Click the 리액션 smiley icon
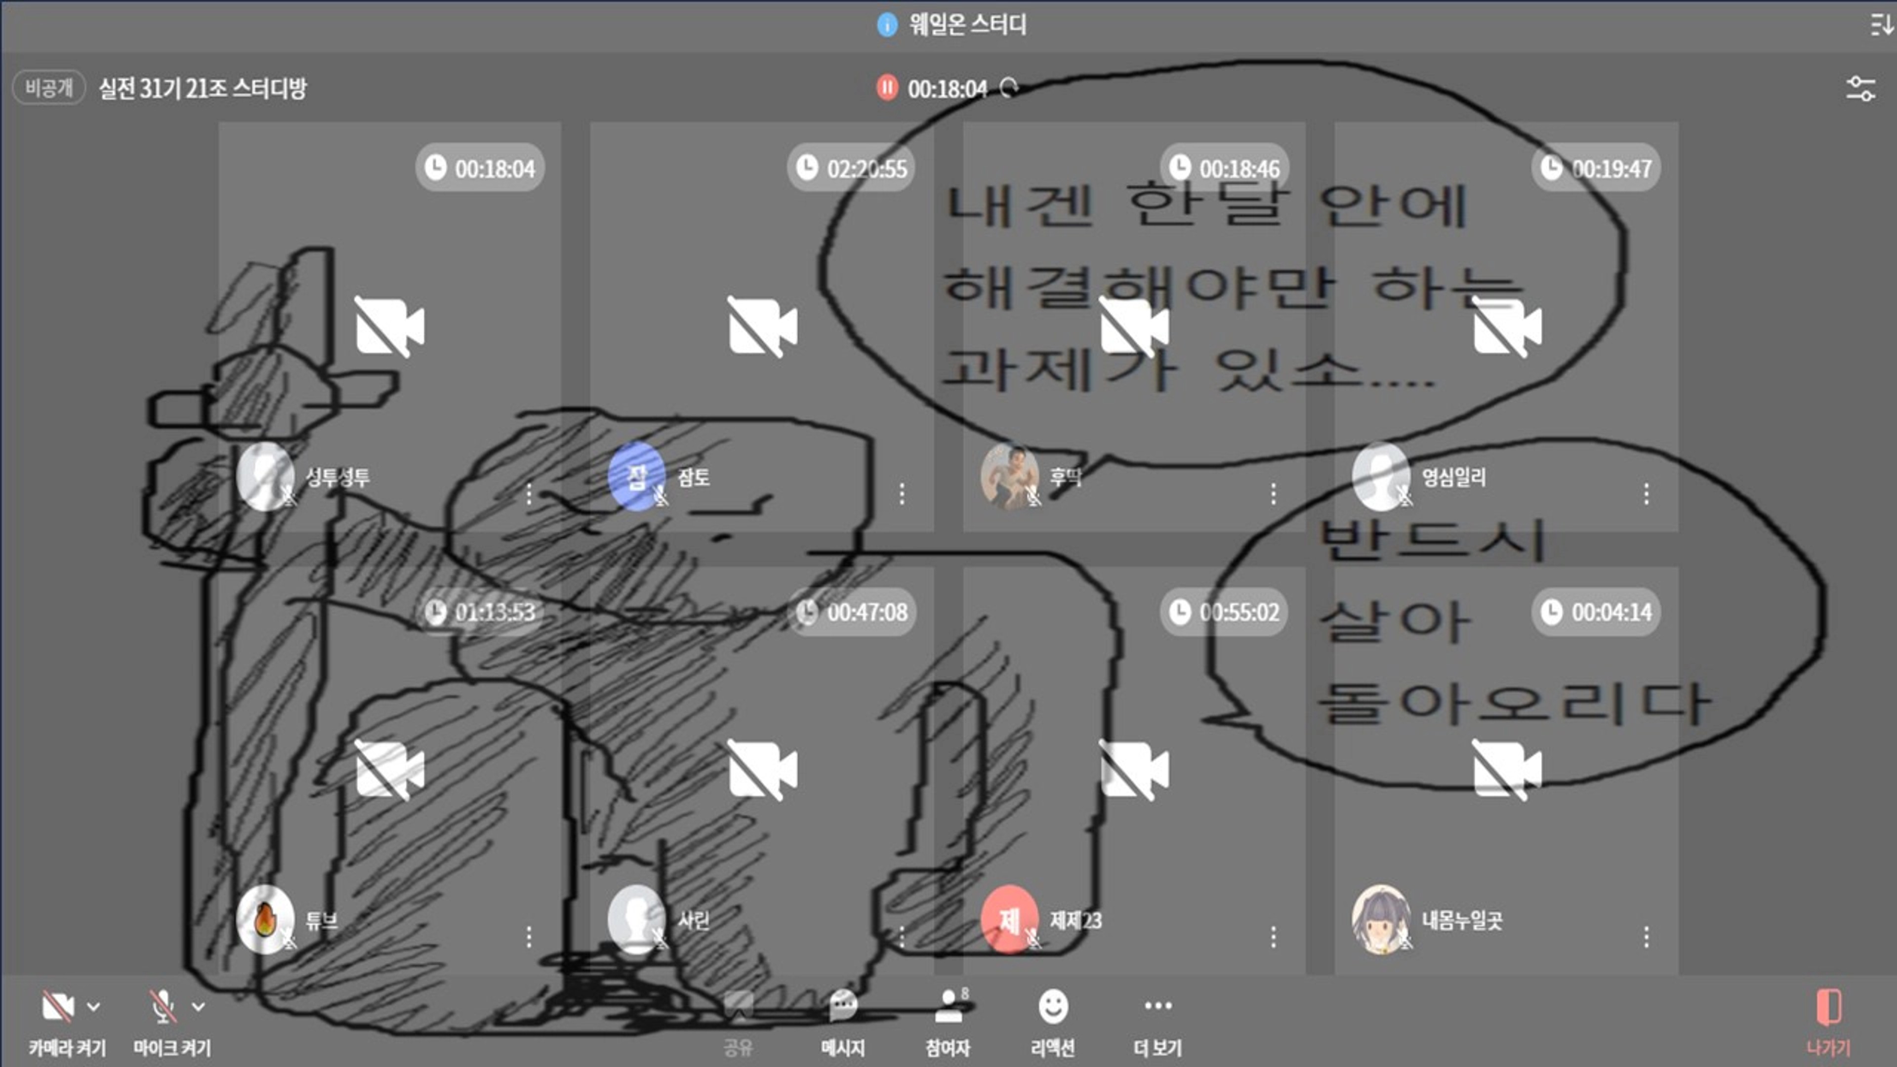 tap(1053, 1007)
